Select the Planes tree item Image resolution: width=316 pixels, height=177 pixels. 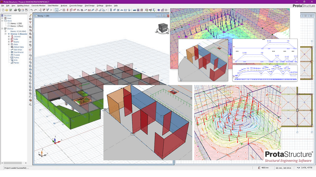[x=16, y=63]
